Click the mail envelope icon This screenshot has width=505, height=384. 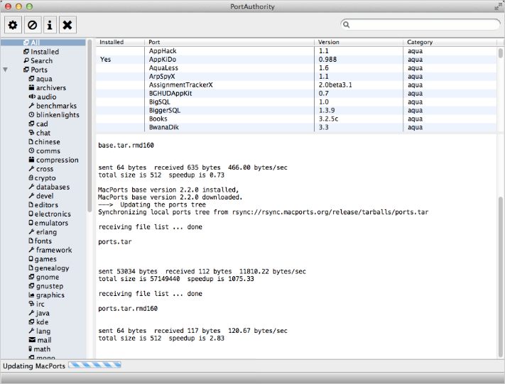coord(32,340)
